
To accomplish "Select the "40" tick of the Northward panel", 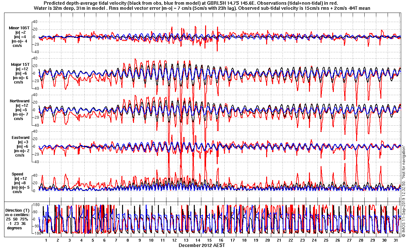I will point(36,95).
